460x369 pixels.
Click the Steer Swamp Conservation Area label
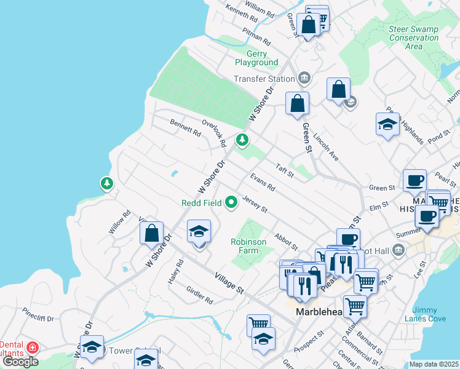pyautogui.click(x=414, y=38)
